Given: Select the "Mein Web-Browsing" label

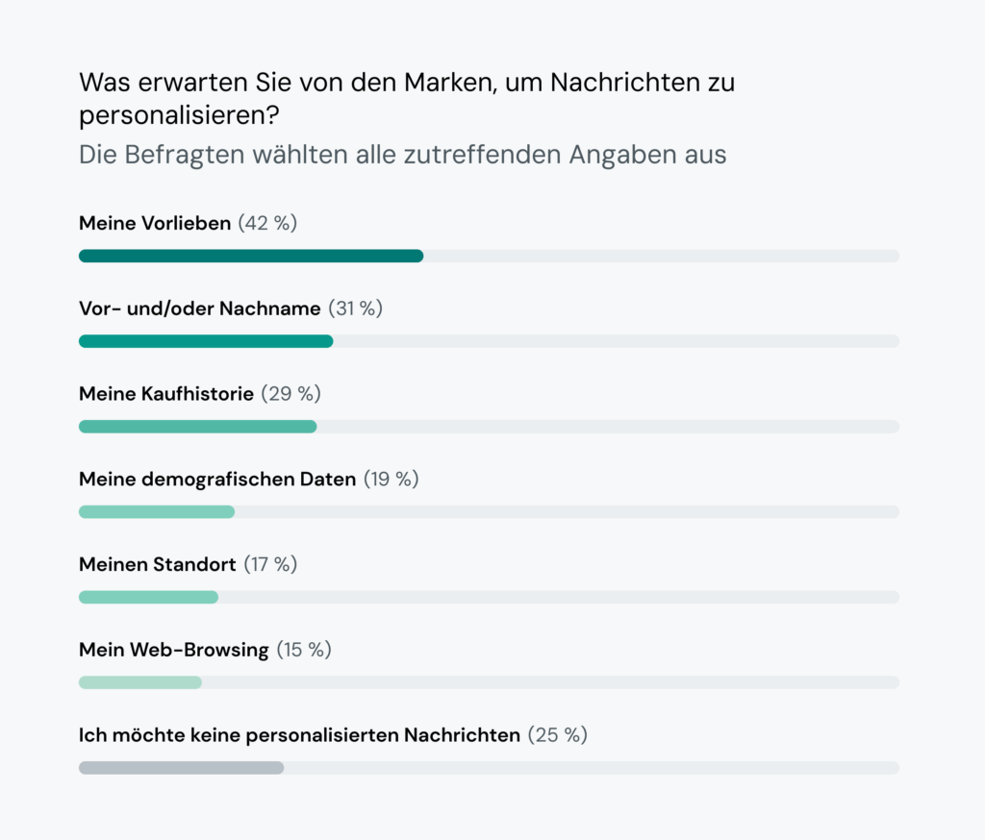Looking at the screenshot, I should 173,650.
